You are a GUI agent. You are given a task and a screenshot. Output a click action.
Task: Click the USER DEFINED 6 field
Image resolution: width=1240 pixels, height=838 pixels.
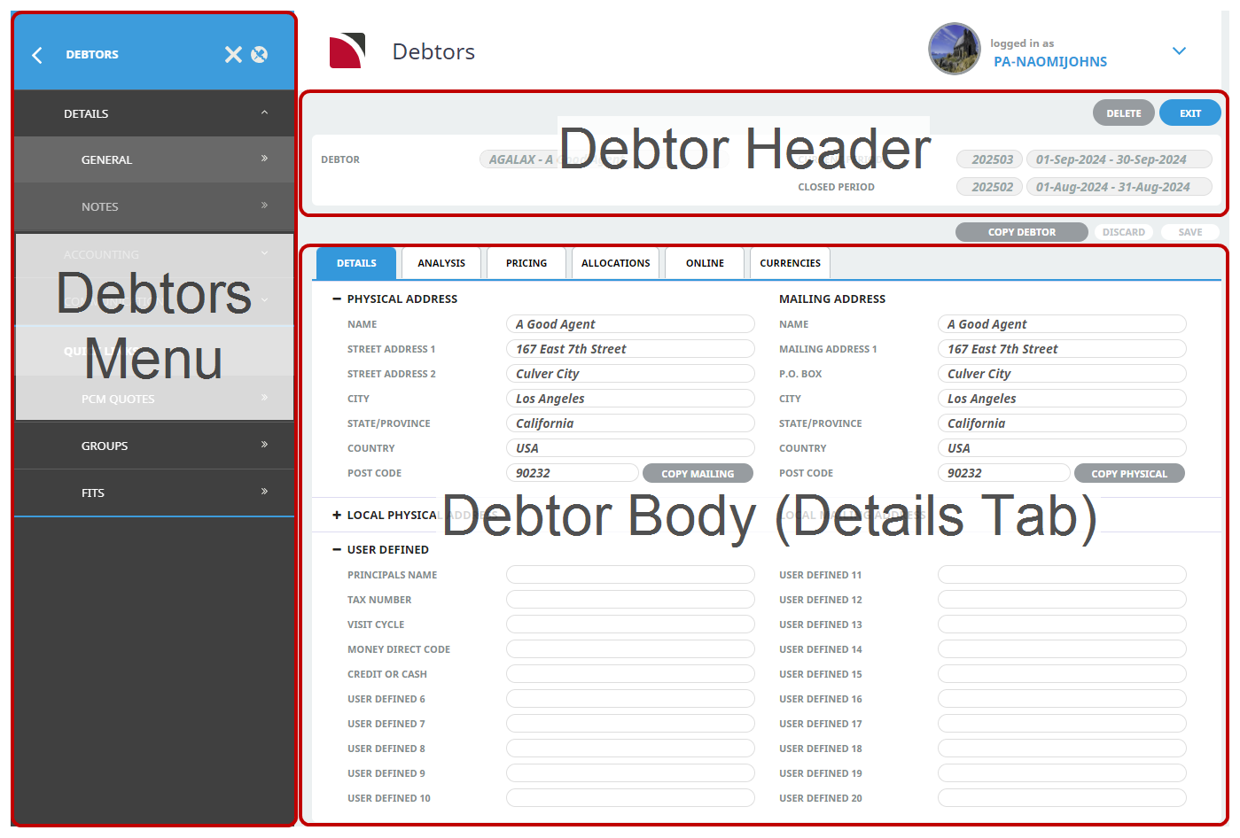(630, 699)
